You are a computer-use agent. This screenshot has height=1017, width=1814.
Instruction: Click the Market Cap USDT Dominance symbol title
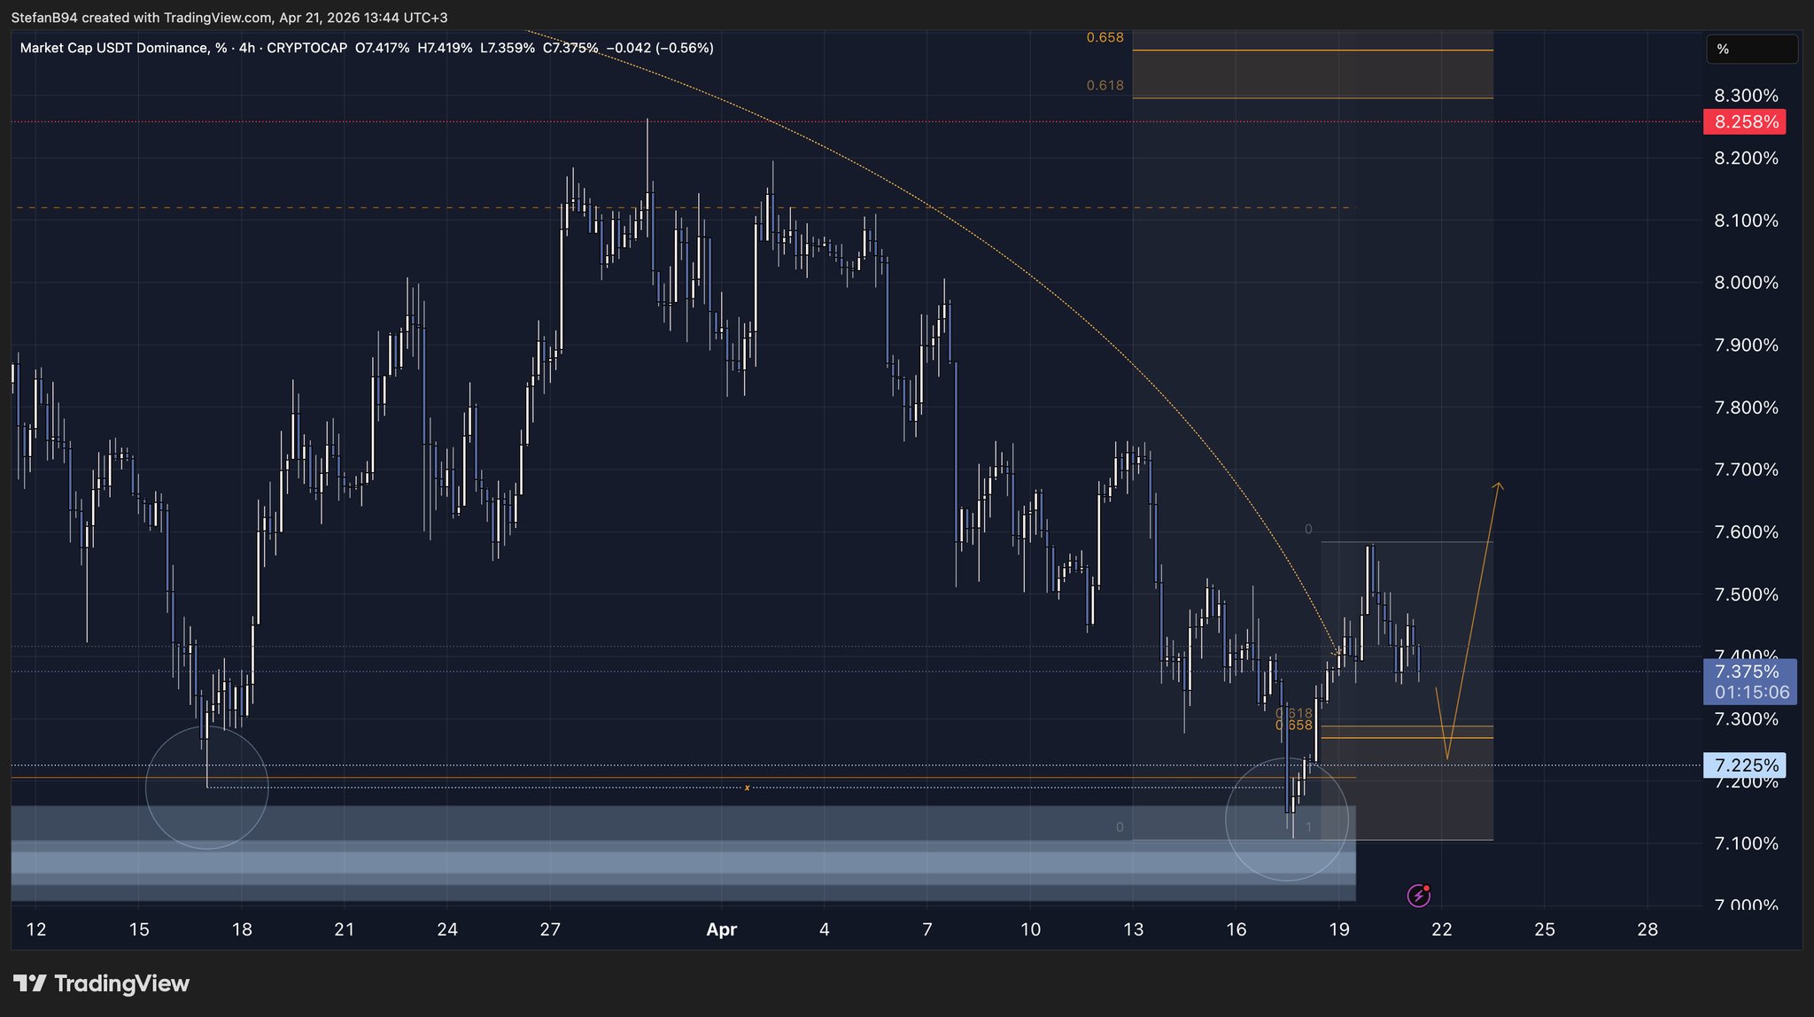point(111,48)
